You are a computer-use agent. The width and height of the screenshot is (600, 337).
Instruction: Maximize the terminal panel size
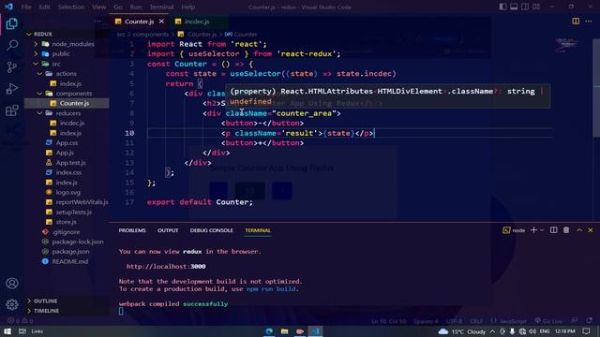point(579,230)
